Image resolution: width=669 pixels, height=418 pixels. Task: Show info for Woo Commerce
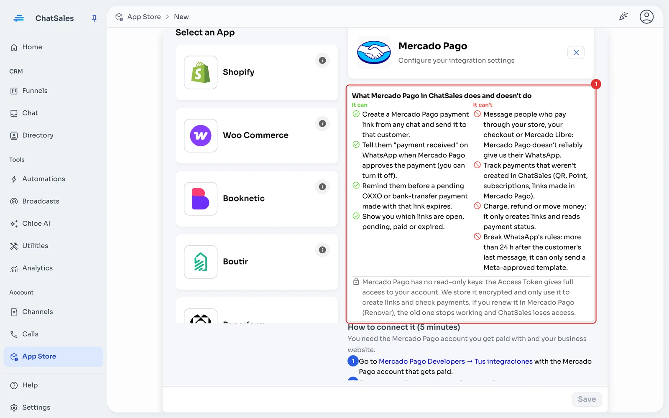(x=322, y=124)
